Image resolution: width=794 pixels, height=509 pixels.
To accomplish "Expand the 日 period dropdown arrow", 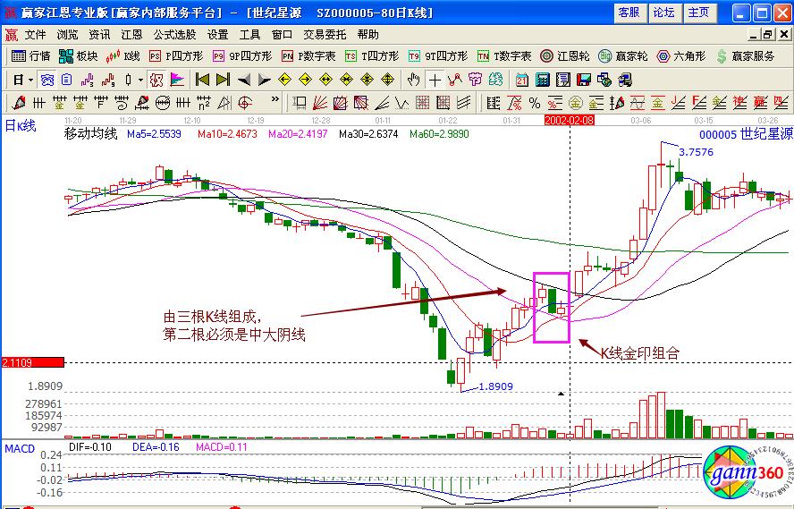I will 30,80.
